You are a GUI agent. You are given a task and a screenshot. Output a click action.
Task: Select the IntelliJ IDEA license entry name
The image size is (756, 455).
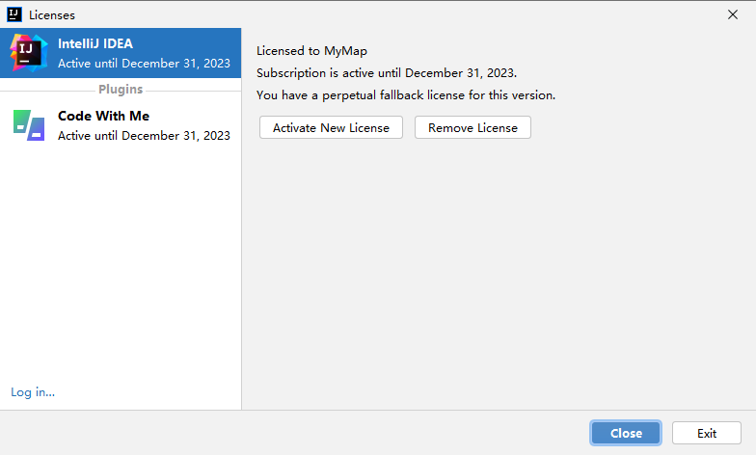95,43
